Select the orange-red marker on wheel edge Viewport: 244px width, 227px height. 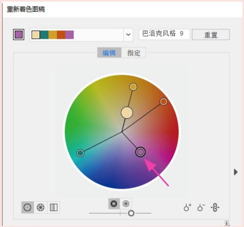(164, 102)
